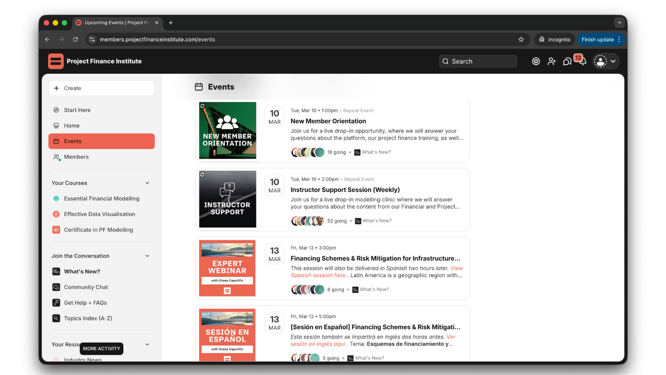Click the Topics Index (A-Z) search icon
The width and height of the screenshot is (666, 375).
point(56,318)
